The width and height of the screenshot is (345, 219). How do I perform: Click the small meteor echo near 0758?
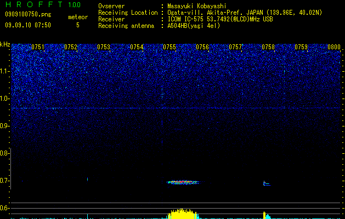(267, 183)
